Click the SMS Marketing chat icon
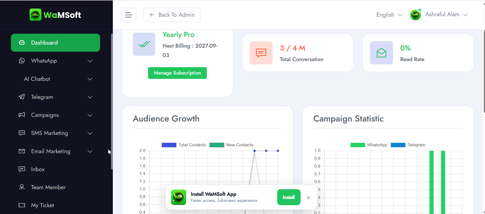Viewport: 485px width, 214px height. pyautogui.click(x=22, y=133)
